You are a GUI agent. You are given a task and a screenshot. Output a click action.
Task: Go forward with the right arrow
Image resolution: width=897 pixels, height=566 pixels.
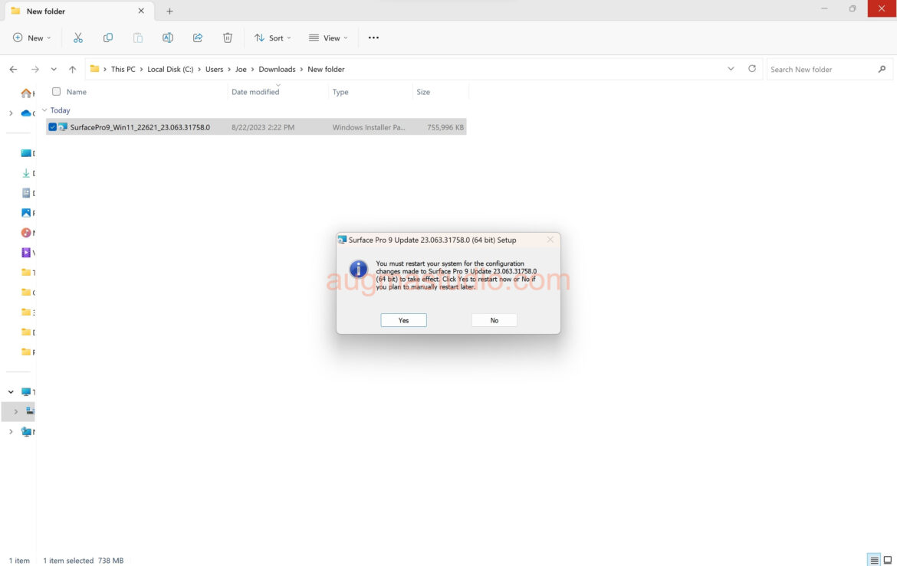coord(35,69)
